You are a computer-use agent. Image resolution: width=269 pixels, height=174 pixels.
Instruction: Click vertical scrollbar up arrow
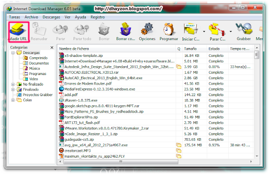point(257,48)
